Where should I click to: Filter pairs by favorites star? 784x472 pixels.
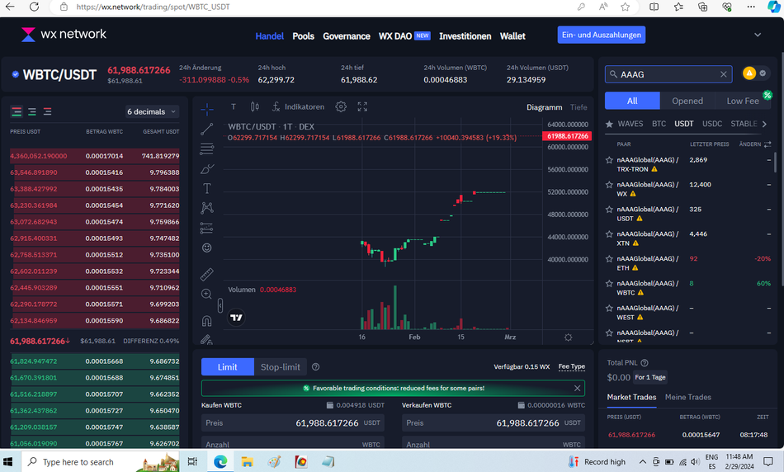(x=609, y=124)
